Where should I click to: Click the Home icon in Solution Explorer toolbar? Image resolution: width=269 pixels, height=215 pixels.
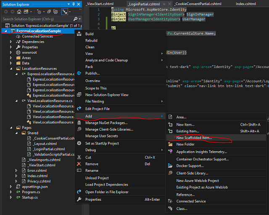[19, 12]
